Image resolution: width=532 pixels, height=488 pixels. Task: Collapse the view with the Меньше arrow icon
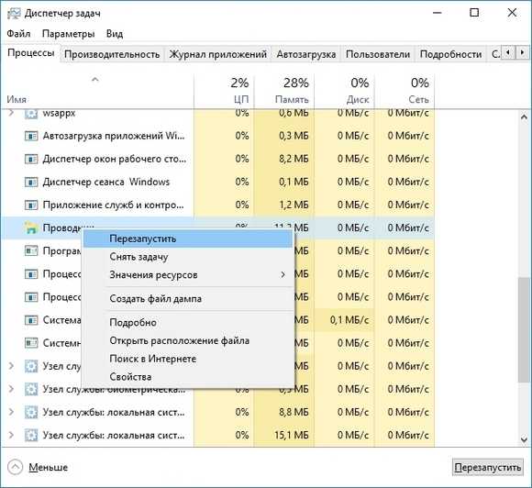click(15, 467)
